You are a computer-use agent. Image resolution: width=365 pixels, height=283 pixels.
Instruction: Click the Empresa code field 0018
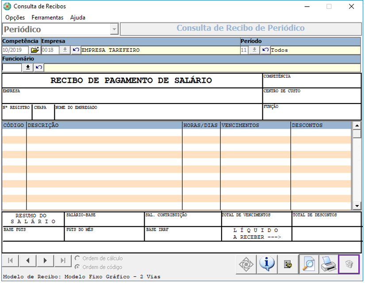[50, 50]
